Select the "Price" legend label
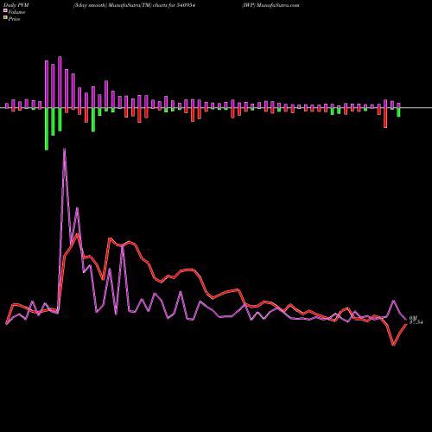 [14, 19]
